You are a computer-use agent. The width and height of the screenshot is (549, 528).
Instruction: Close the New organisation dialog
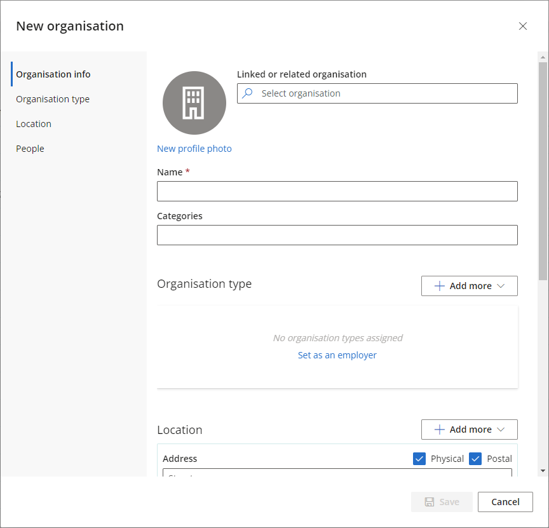click(523, 26)
